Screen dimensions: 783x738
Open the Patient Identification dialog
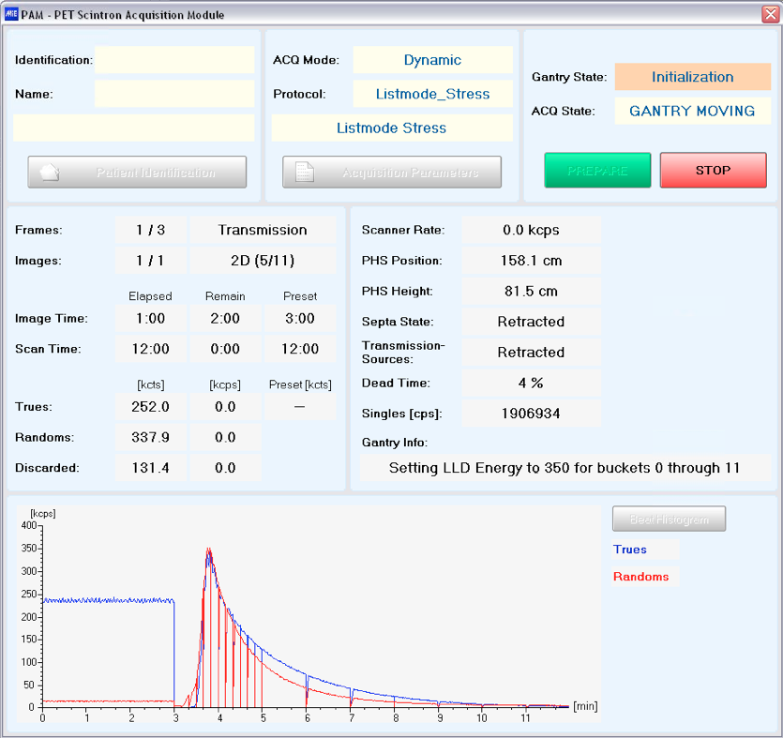[138, 173]
